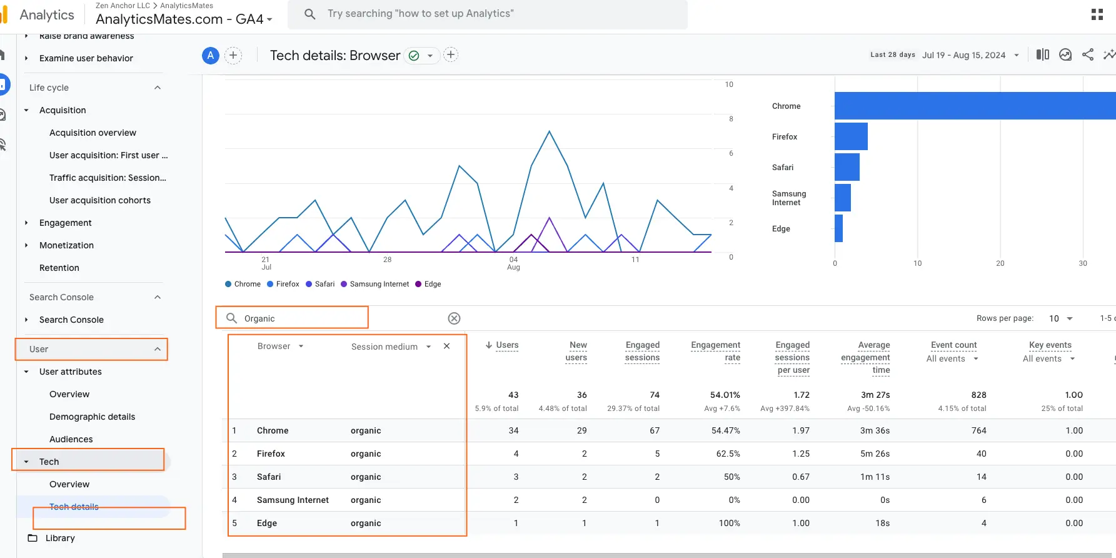Open the account selector AnalyticsMates.com - GA4

[x=184, y=19]
